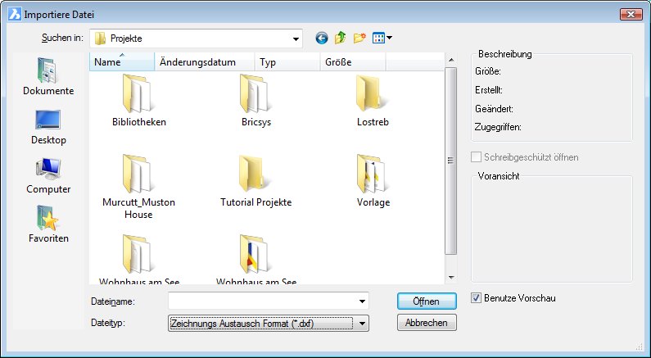Create a new folder
This screenshot has height=358, width=651.
coord(359,38)
